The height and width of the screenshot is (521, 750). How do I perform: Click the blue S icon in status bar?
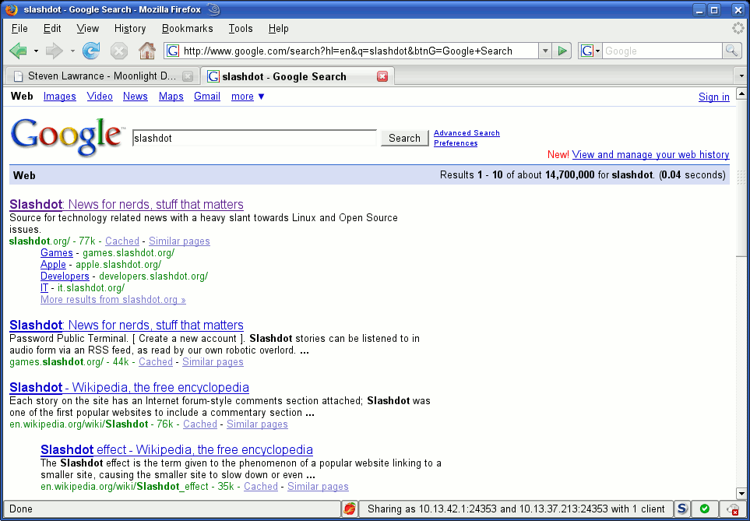coord(682,509)
